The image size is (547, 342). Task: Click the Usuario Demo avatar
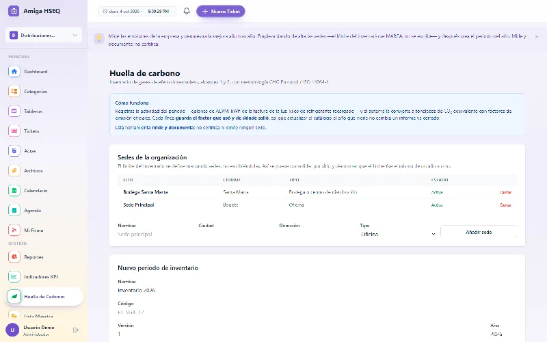click(12, 330)
